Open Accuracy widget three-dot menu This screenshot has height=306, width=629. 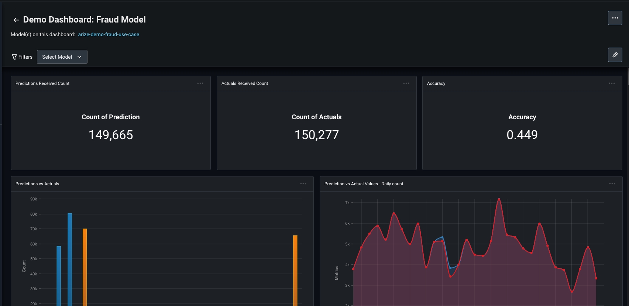click(612, 83)
